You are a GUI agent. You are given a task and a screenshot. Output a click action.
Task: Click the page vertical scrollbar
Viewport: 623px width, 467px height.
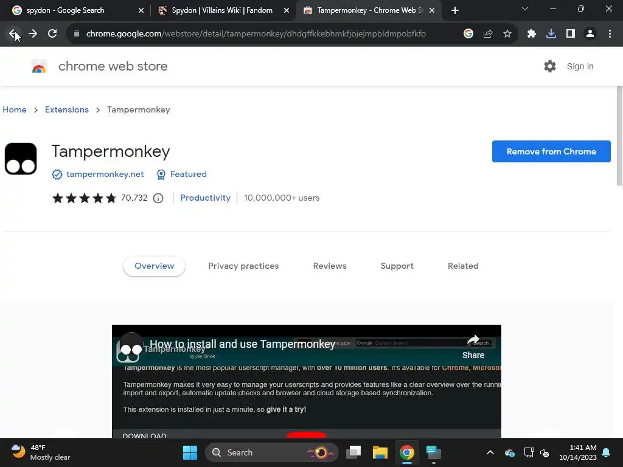coord(619,136)
